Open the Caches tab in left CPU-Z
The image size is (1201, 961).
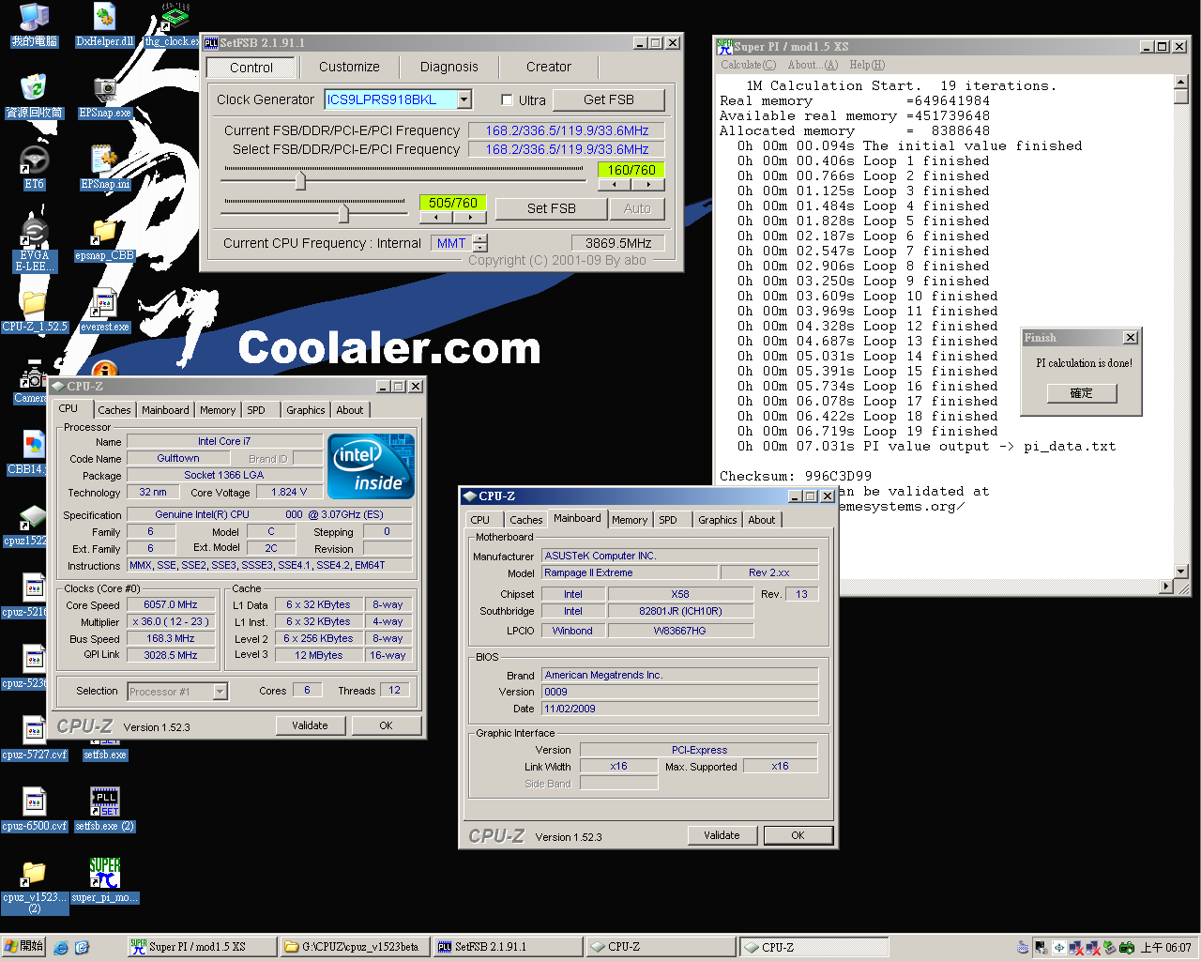(x=114, y=410)
